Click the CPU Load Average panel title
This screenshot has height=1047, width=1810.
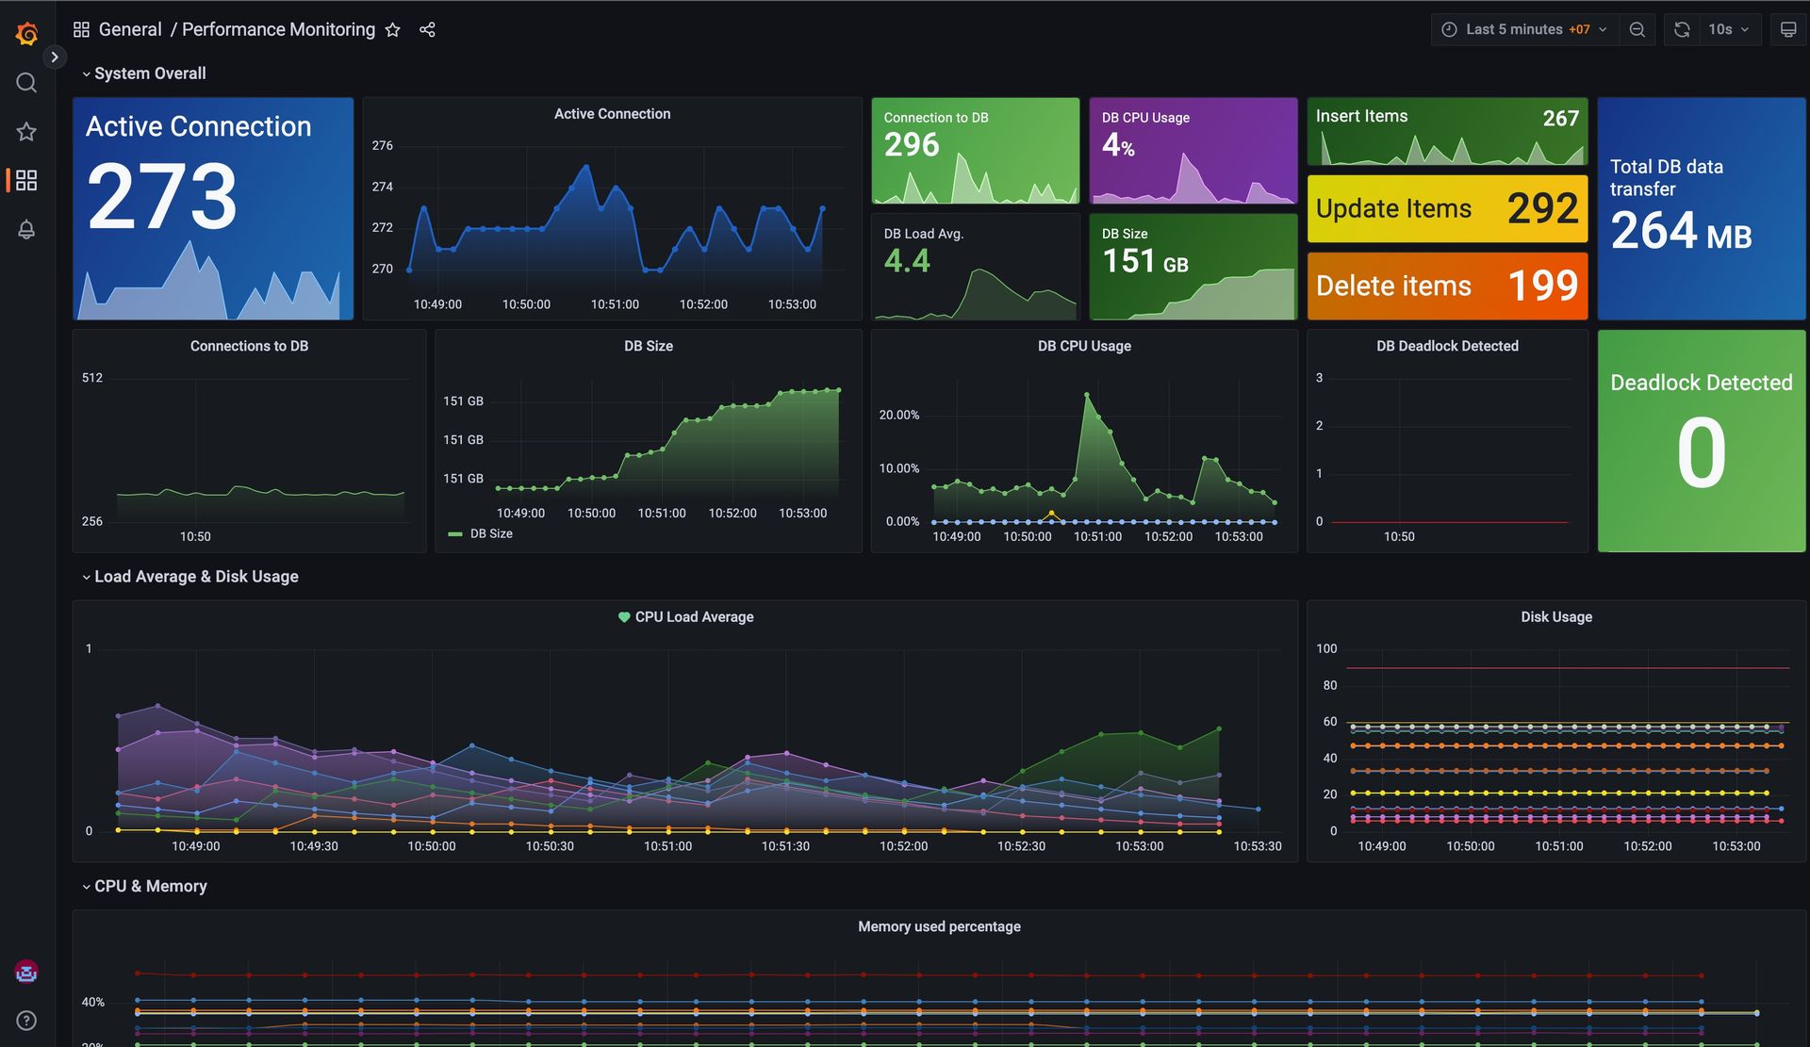694,617
